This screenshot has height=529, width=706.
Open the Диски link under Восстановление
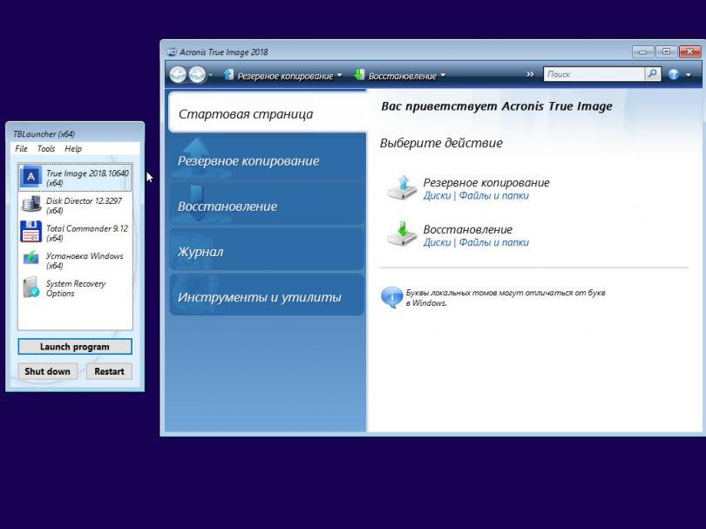tap(437, 242)
